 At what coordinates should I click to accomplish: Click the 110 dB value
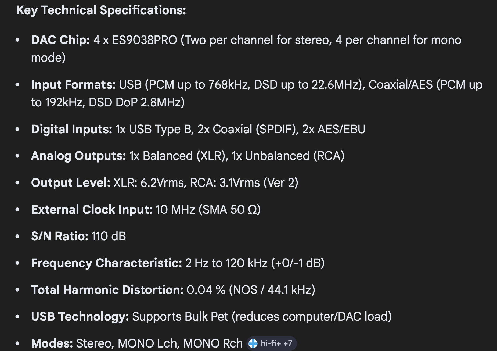coord(109,236)
